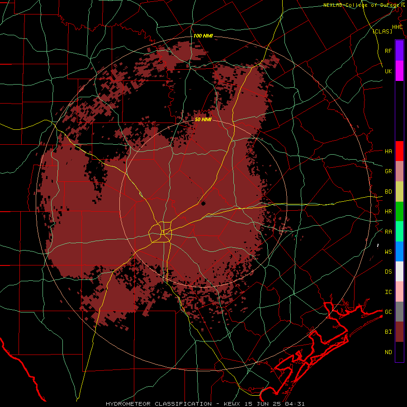Click the HA red legend swatch
The image size is (407, 407).
399,151
